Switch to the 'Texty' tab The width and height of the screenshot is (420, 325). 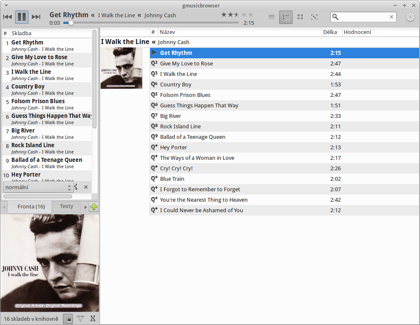click(x=66, y=206)
